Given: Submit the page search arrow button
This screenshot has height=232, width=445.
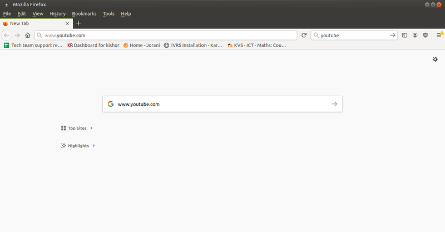Looking at the screenshot, I should pyautogui.click(x=335, y=104).
